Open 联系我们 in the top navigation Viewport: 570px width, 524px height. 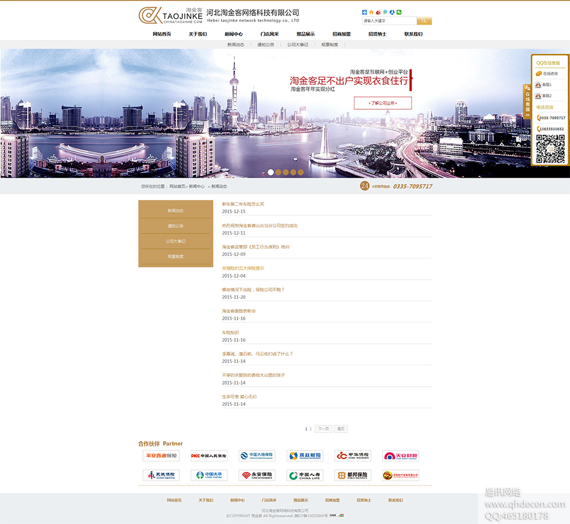click(413, 34)
